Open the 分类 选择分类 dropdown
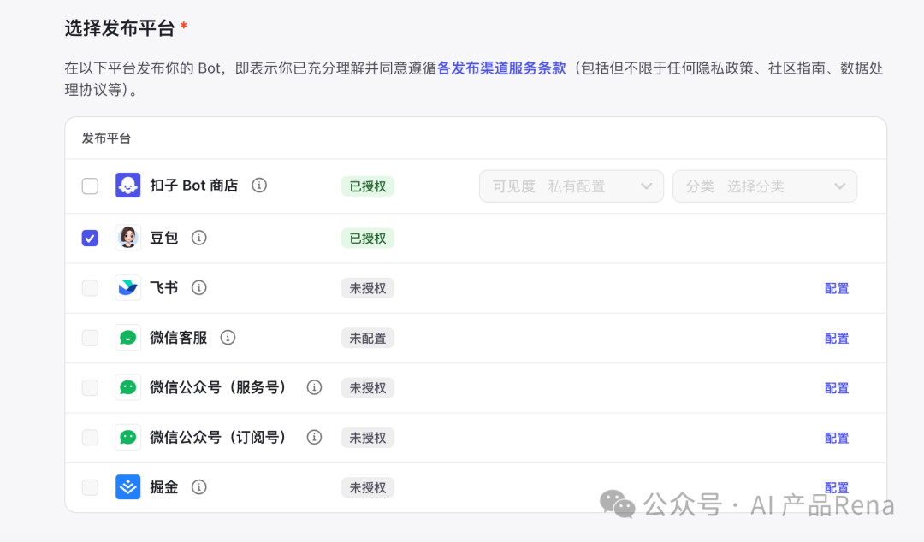The width and height of the screenshot is (924, 542). tap(765, 186)
